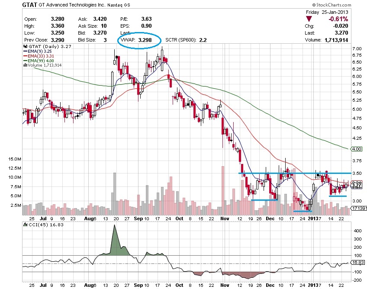Click the 3.50 price axis label
367x289 pixels.
coord(357,173)
